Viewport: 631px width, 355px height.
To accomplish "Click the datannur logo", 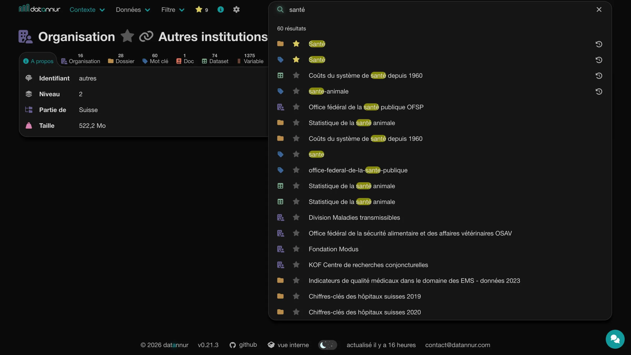I will tap(39, 9).
